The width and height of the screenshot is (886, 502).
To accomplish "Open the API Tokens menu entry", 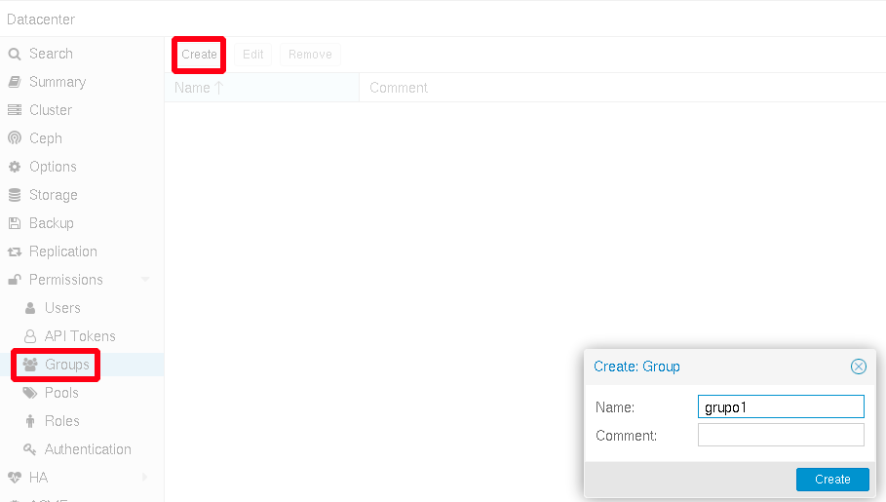I will point(79,336).
